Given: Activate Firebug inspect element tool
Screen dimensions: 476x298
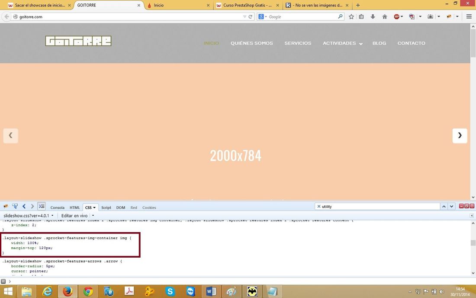Looking at the screenshot, I should tap(15, 206).
